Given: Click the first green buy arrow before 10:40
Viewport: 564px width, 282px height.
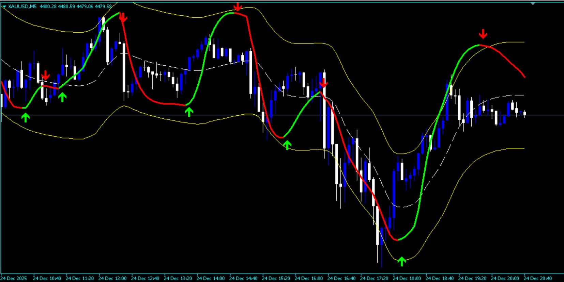Looking at the screenshot, I should [x=26, y=118].
